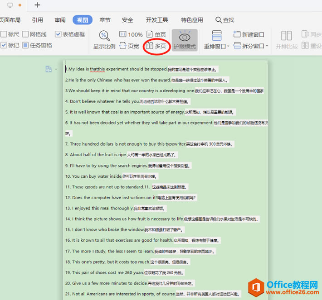The height and width of the screenshot is (300, 322).
Task: Click line 'I'll have to try using the search engines'
Action: pyautogui.click(x=128, y=166)
